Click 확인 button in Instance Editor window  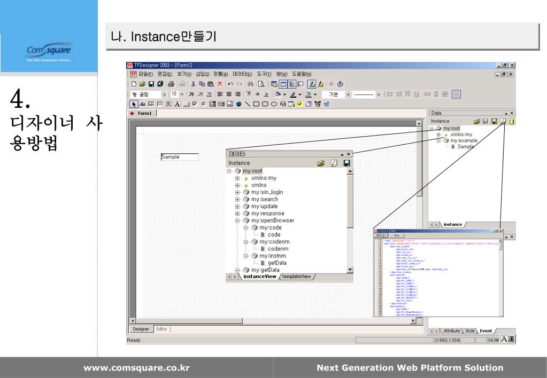click(x=381, y=235)
